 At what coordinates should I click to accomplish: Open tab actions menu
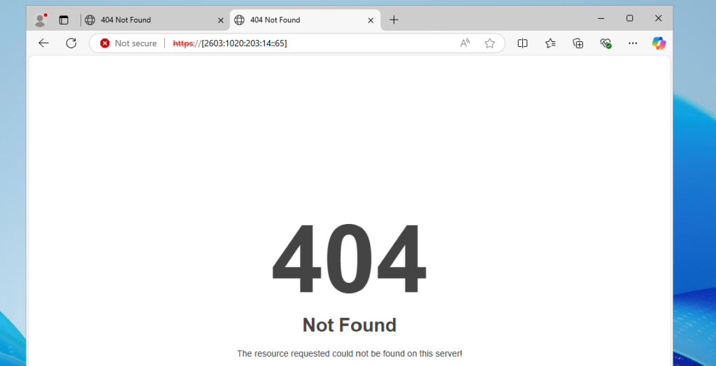pyautogui.click(x=64, y=20)
